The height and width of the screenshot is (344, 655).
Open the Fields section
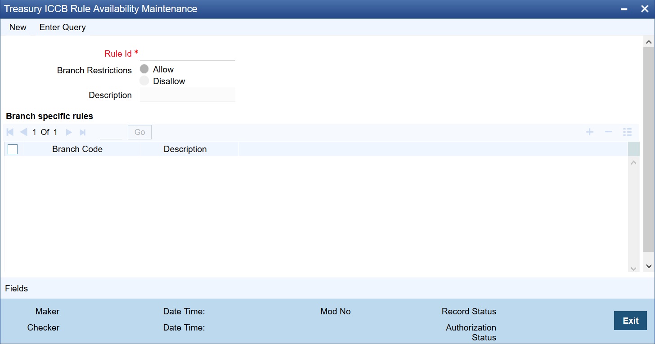(x=17, y=289)
